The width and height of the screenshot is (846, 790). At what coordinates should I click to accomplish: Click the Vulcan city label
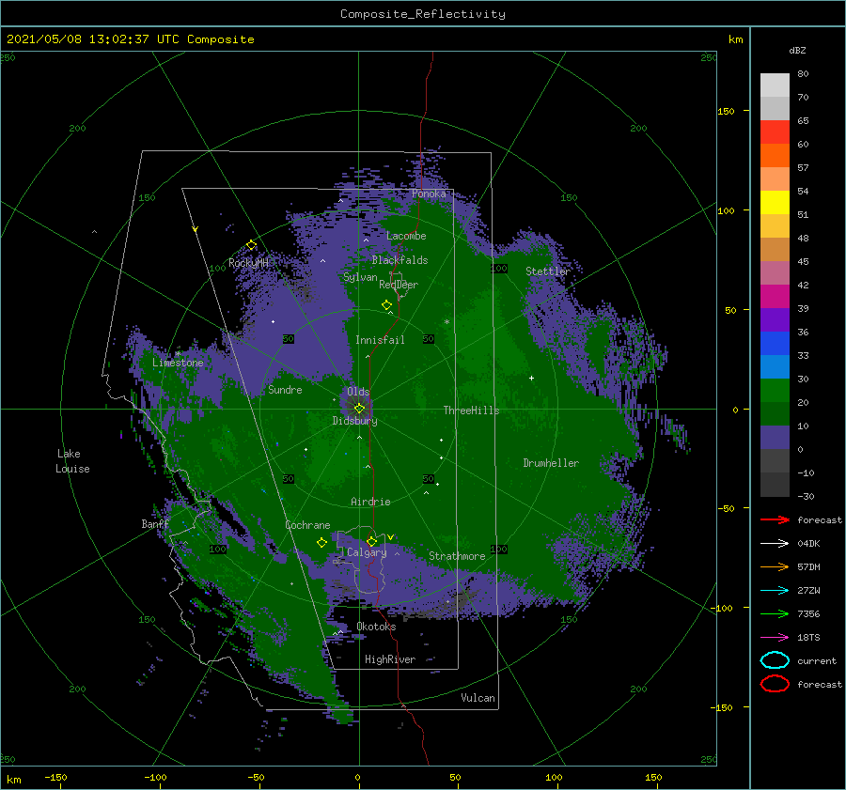click(x=478, y=698)
